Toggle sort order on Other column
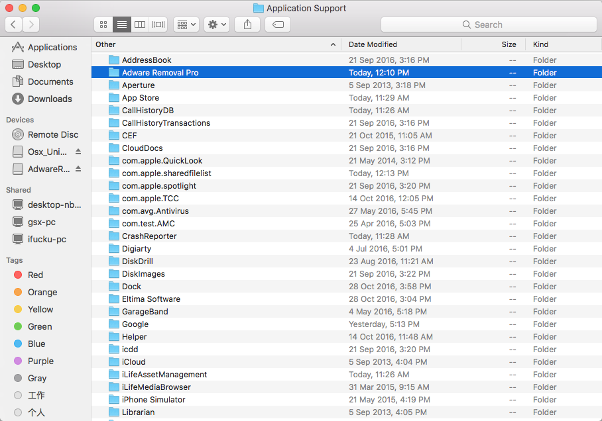This screenshot has height=421, width=602. coord(199,44)
